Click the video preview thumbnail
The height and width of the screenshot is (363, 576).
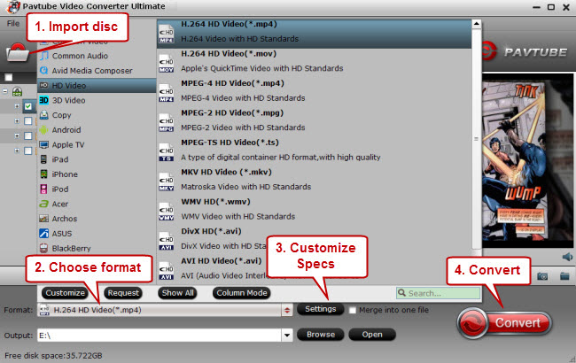point(527,160)
